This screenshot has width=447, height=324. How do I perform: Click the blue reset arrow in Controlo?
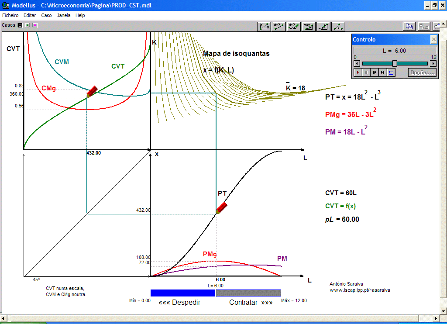(391, 72)
